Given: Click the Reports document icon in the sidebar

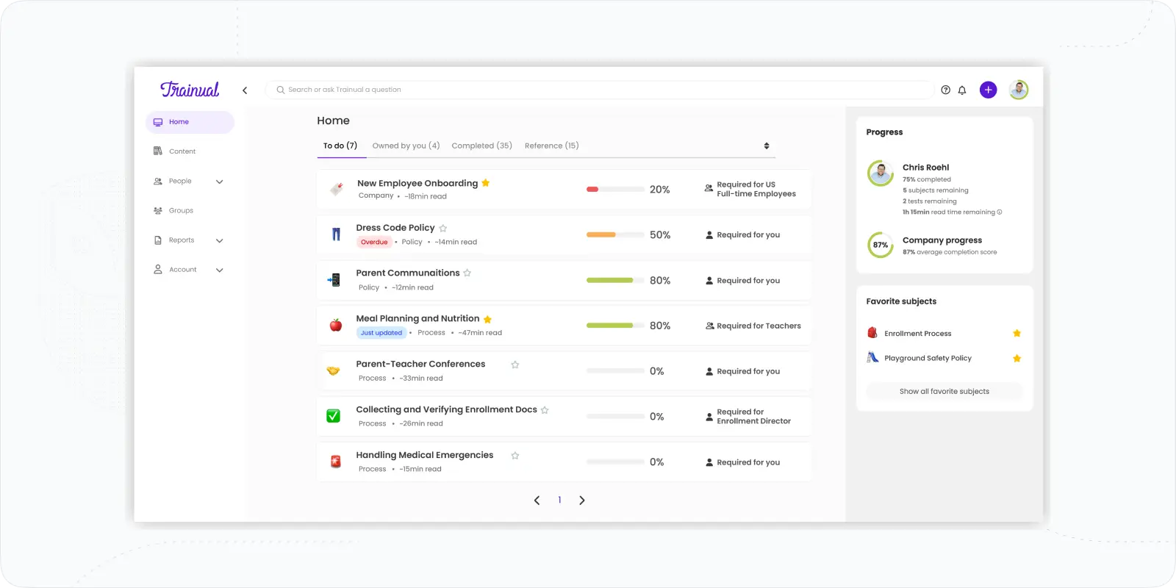Looking at the screenshot, I should (158, 240).
